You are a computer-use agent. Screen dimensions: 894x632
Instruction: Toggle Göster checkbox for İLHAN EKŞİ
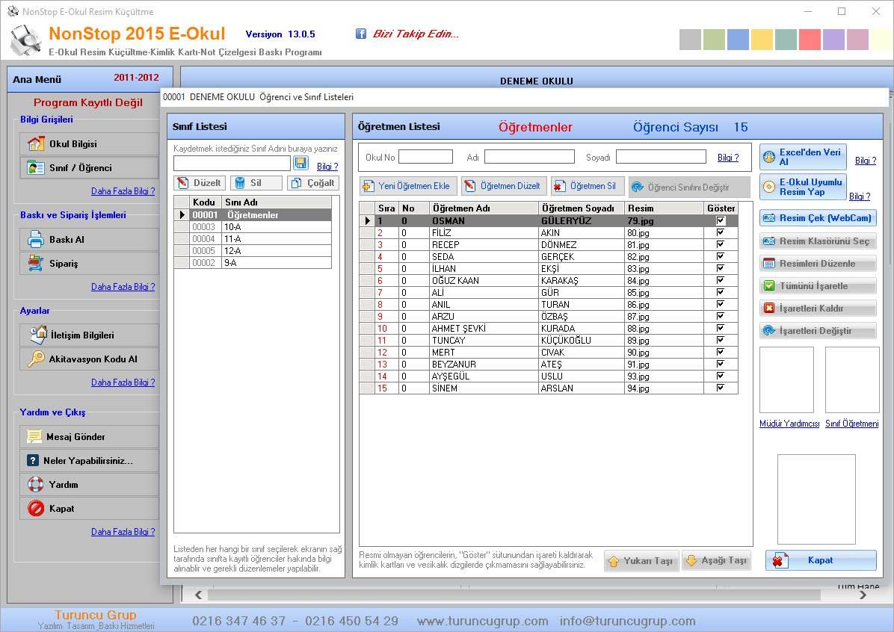(x=721, y=268)
